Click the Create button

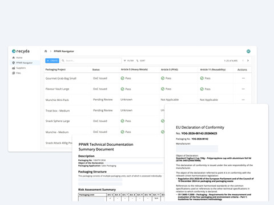tap(52, 60)
